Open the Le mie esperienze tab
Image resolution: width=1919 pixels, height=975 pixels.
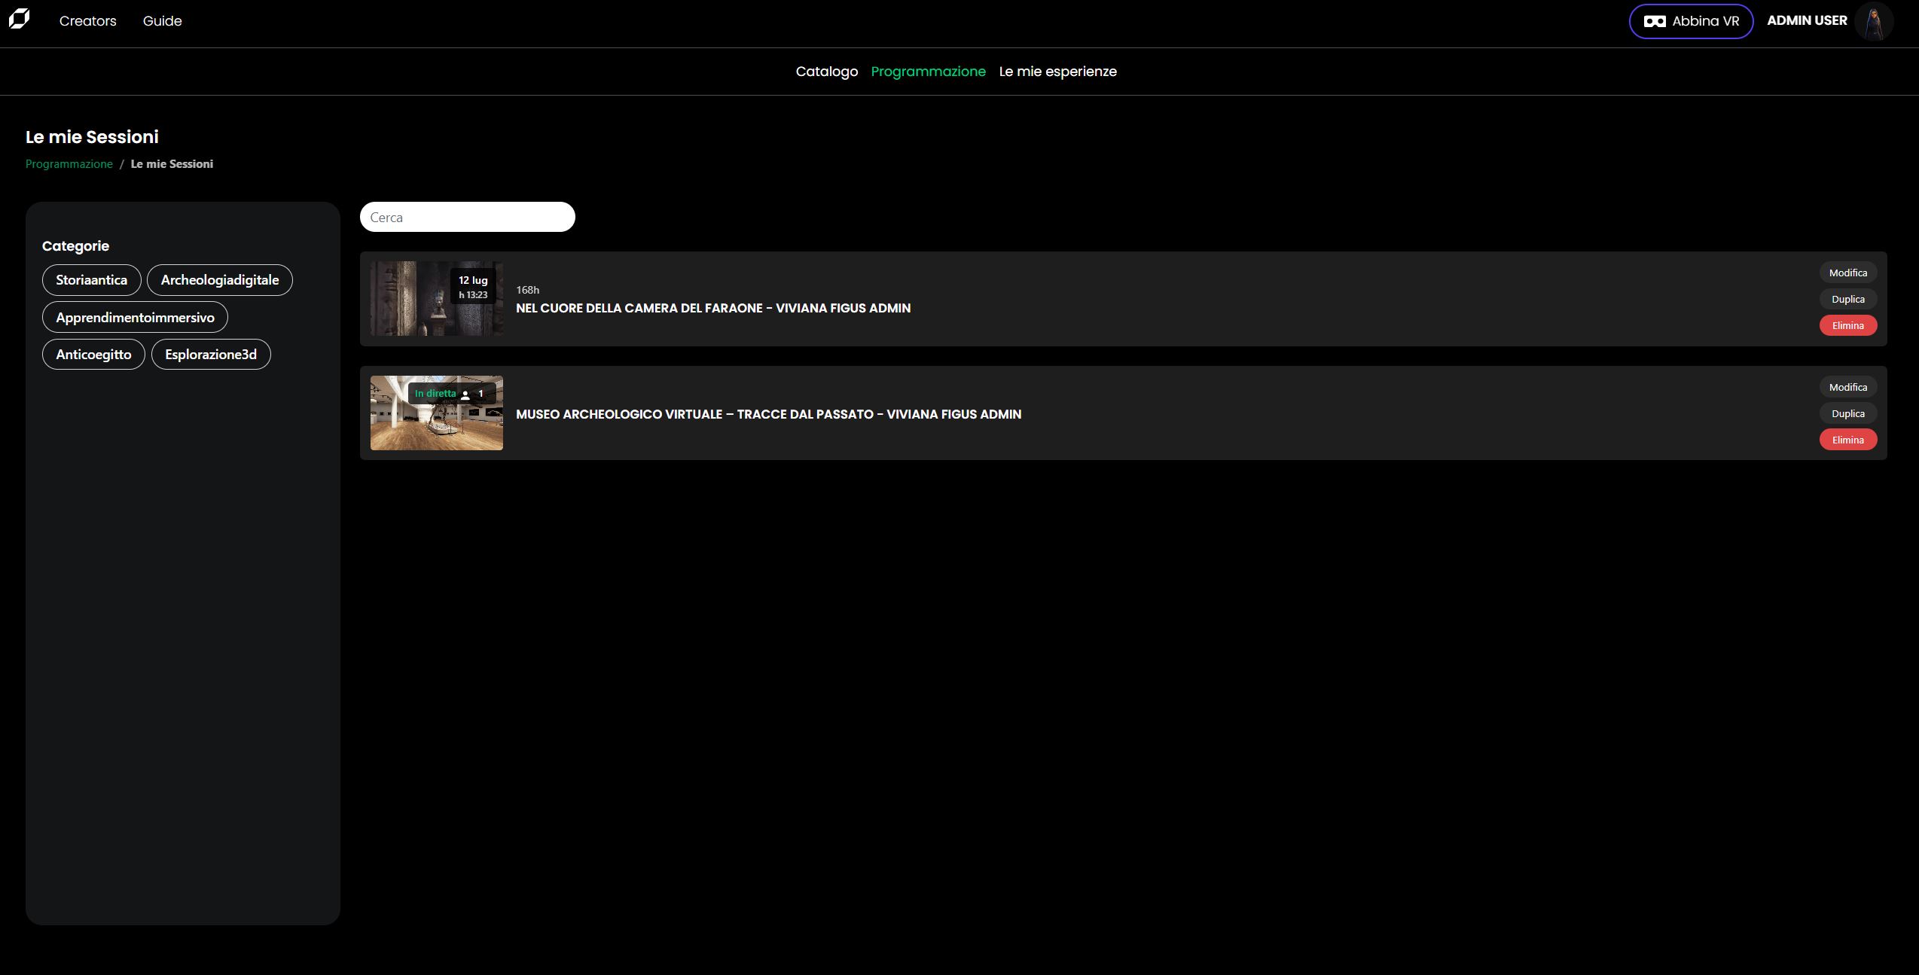(1057, 71)
